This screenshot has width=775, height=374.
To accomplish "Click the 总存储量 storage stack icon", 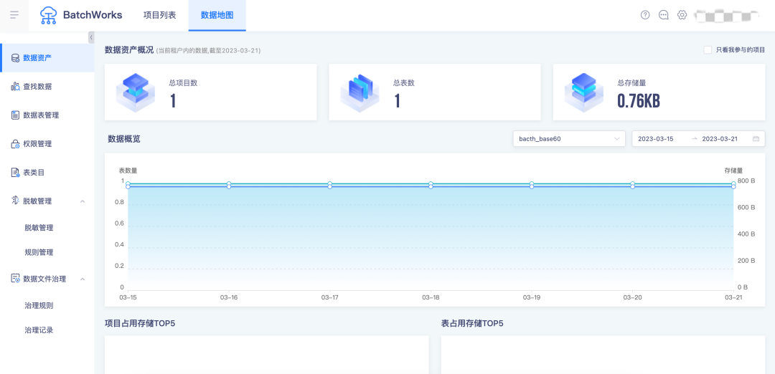I will point(584,92).
